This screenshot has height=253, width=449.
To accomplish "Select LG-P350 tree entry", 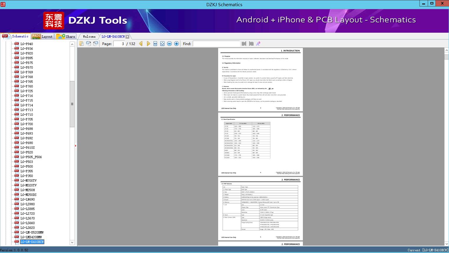I will pyautogui.click(x=27, y=176).
